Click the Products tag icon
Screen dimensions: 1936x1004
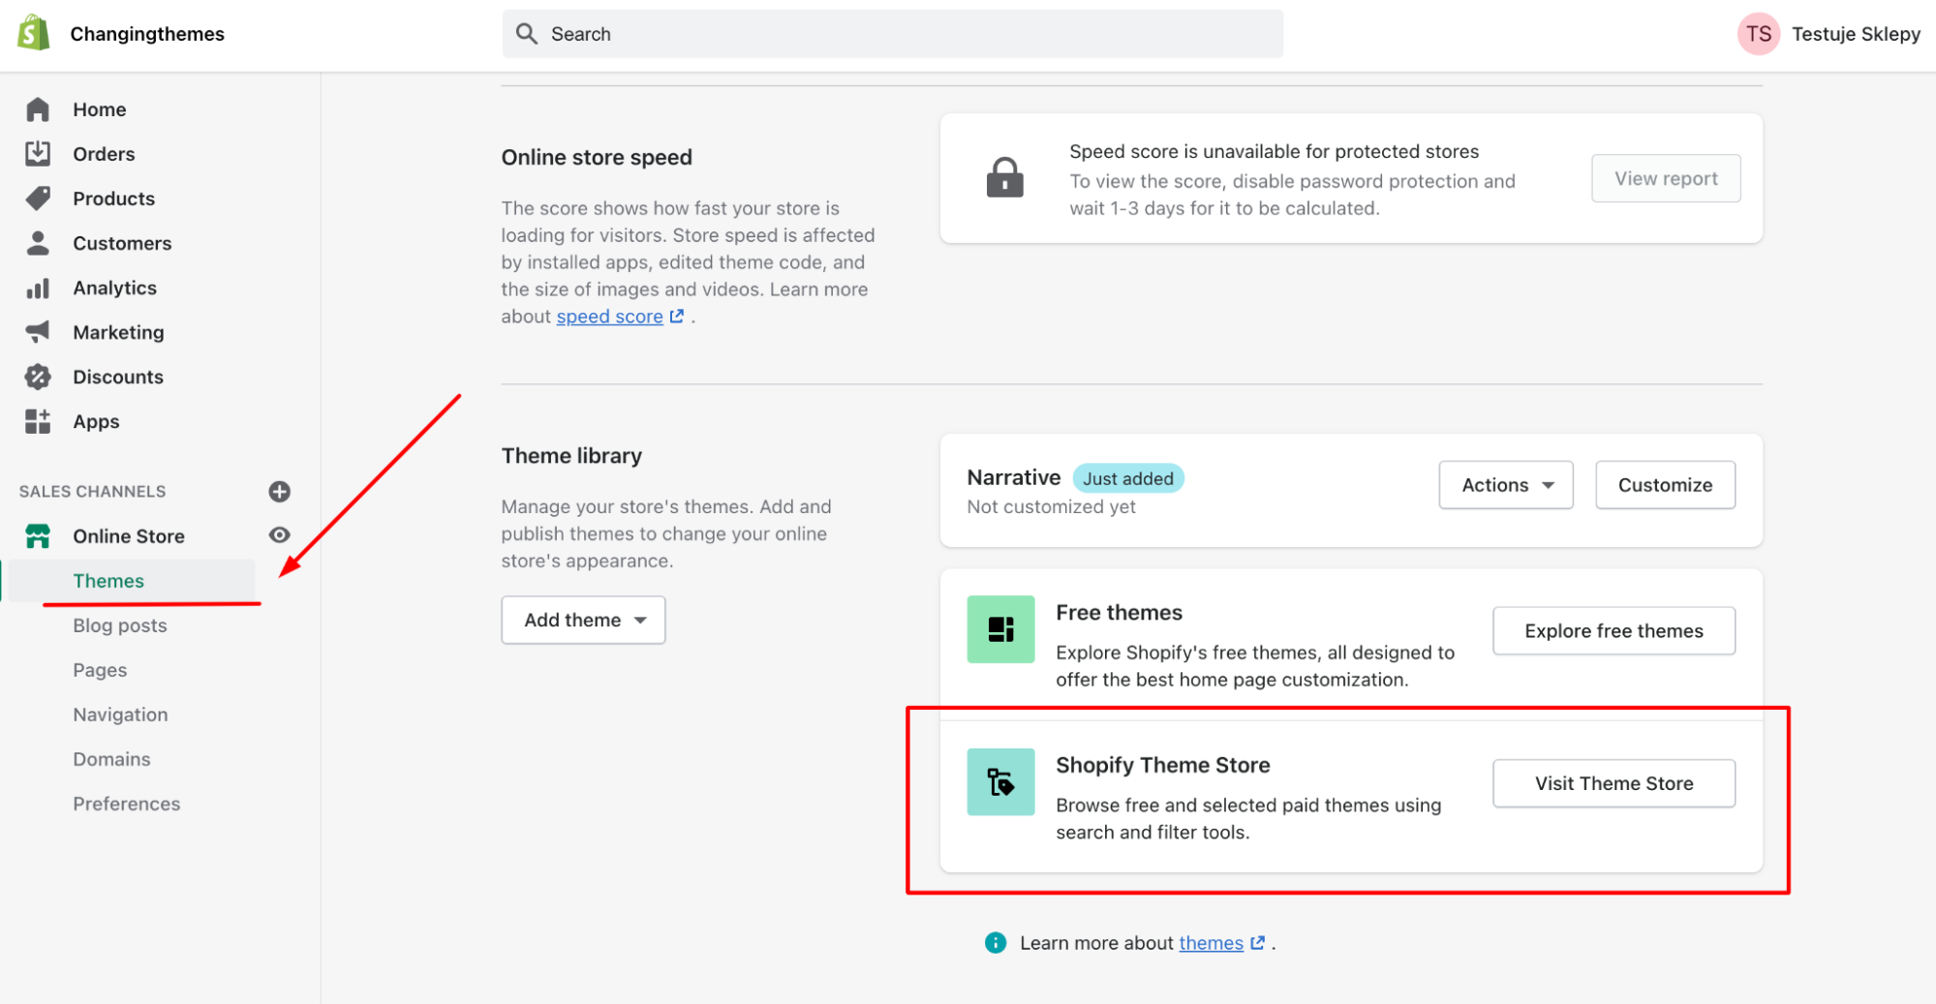pos(38,198)
